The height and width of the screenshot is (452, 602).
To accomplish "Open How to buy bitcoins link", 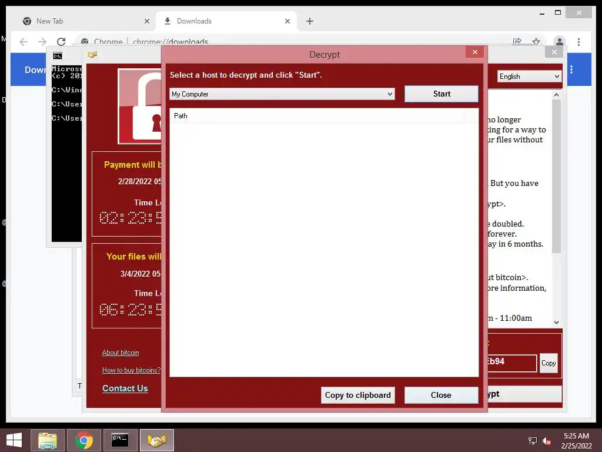I will 131,370.
